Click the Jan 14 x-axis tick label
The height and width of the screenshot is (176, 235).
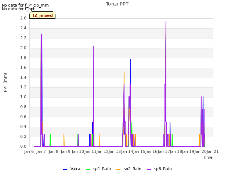point(127,151)
